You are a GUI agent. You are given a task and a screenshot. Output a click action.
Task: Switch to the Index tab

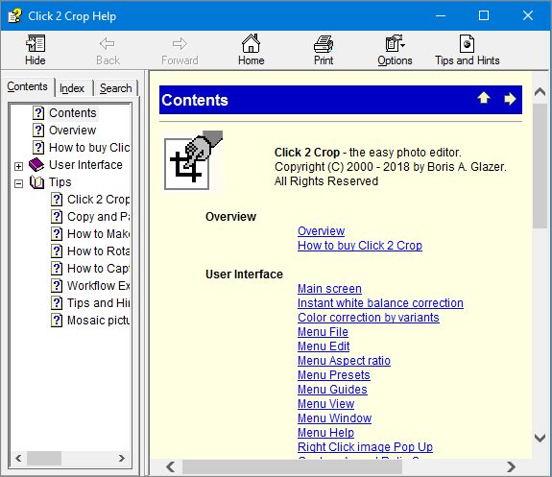point(72,88)
